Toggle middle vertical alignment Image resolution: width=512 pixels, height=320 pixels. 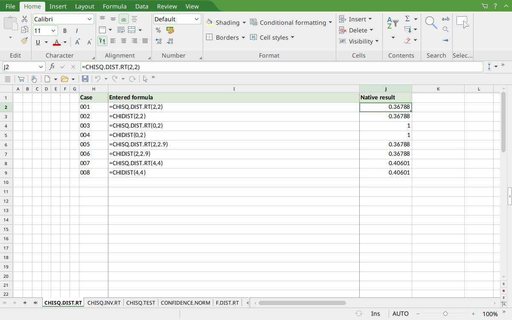point(113,19)
